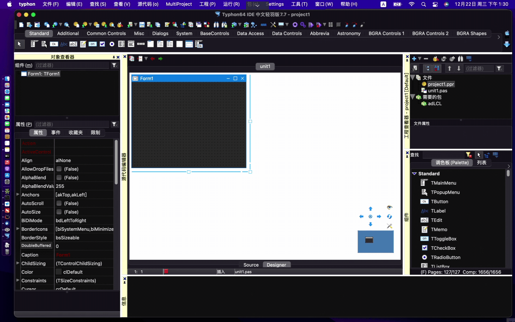The image size is (515, 322).
Task: Toggle the directory hierarchy view button in project inspector
Action: pos(427,68)
